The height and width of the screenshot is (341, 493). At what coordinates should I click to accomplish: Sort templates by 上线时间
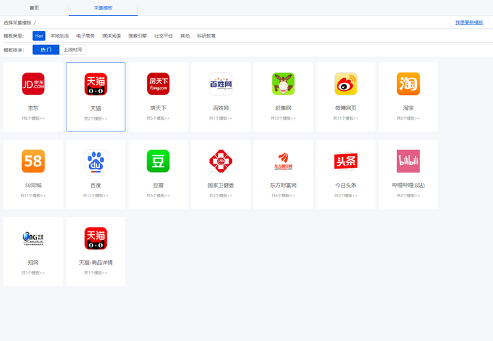click(73, 50)
